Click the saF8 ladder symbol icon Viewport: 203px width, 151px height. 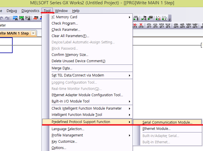(195, 25)
